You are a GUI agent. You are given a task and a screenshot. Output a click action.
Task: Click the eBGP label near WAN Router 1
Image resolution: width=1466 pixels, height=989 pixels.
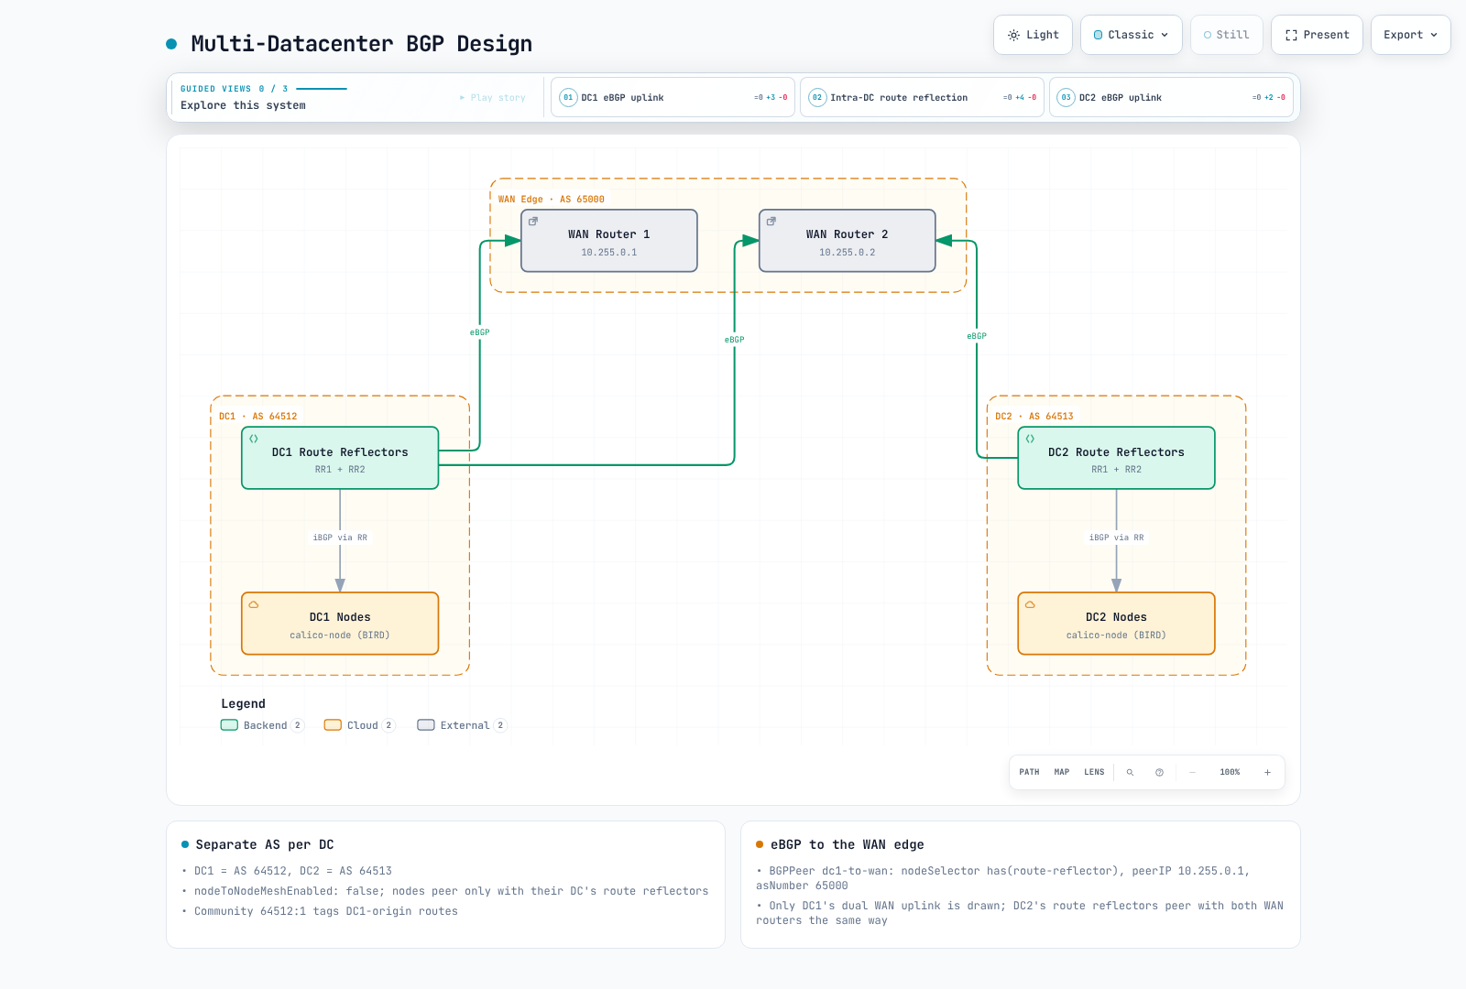coord(480,332)
